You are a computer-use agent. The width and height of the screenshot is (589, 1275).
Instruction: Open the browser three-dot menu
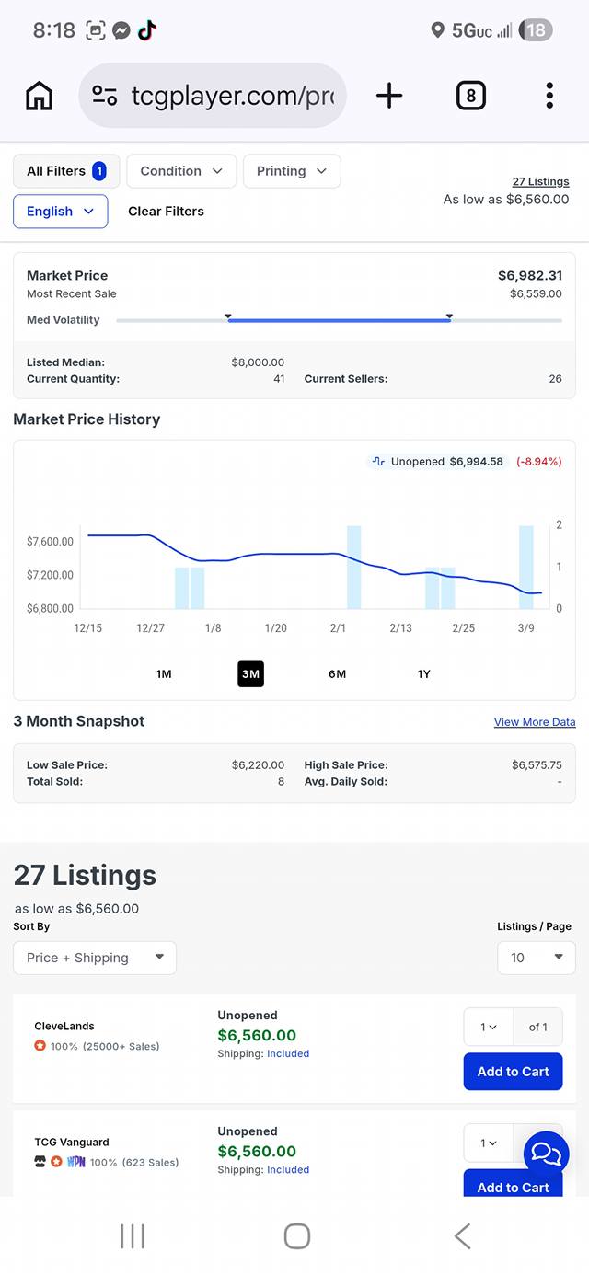tap(549, 96)
